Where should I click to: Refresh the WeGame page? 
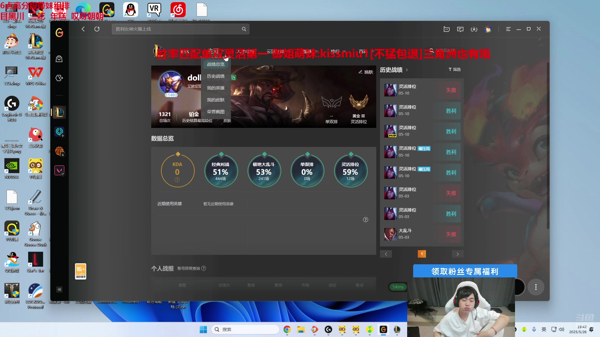coord(97,29)
